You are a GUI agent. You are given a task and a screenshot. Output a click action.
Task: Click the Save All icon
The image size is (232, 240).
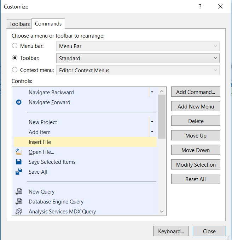click(19, 172)
